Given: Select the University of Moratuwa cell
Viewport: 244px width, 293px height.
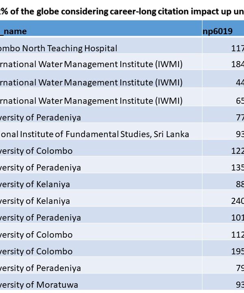Looking at the screenshot, I should coord(39,285).
